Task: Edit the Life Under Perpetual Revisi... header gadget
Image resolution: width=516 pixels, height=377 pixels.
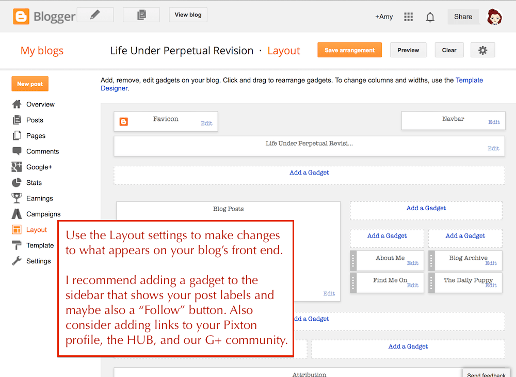Action: pos(493,149)
